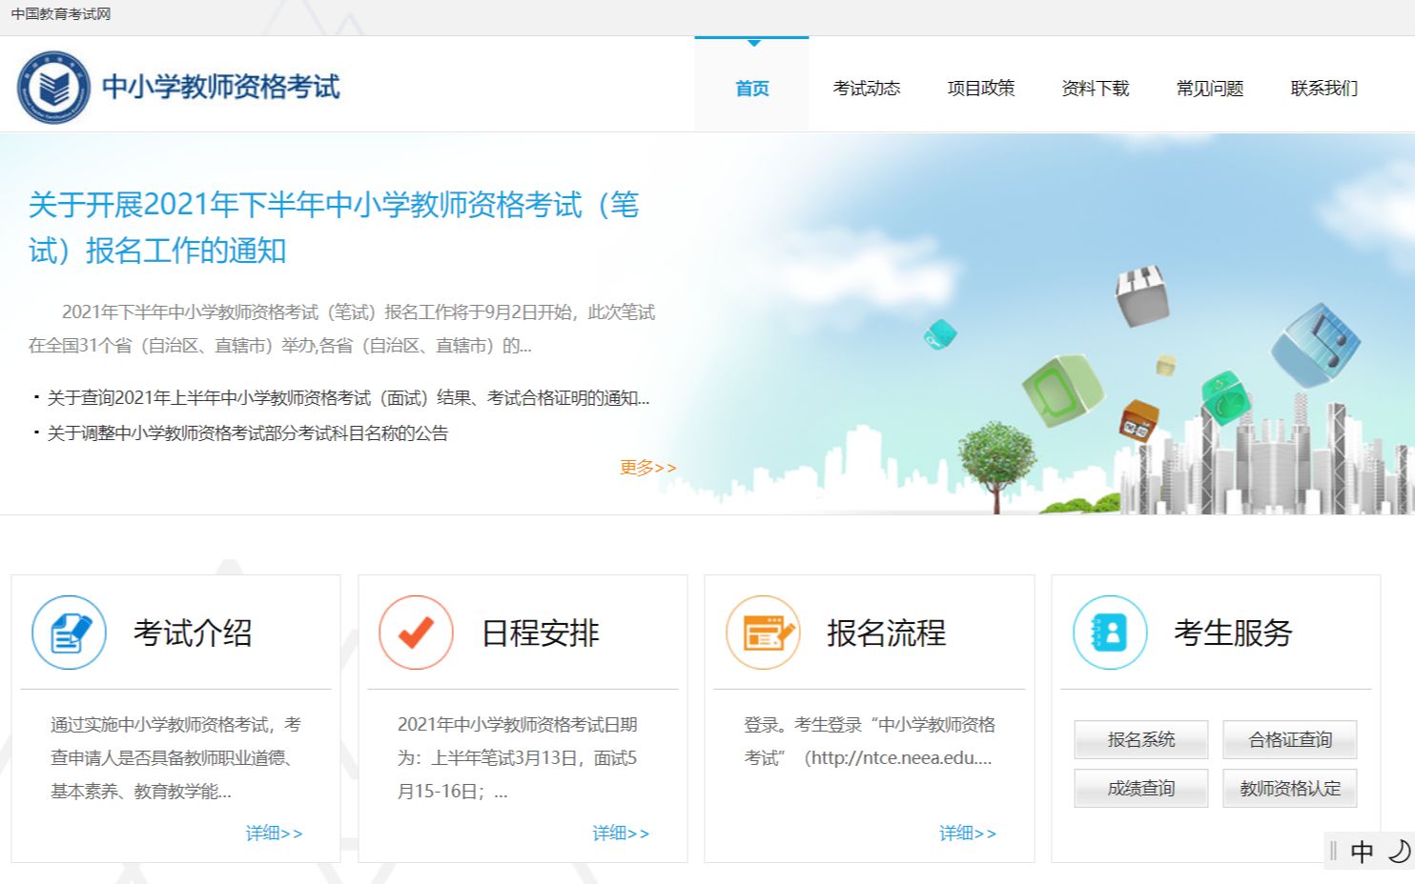This screenshot has height=884, width=1415.
Task: Click the 中 input method indicator
Action: [x=1363, y=851]
